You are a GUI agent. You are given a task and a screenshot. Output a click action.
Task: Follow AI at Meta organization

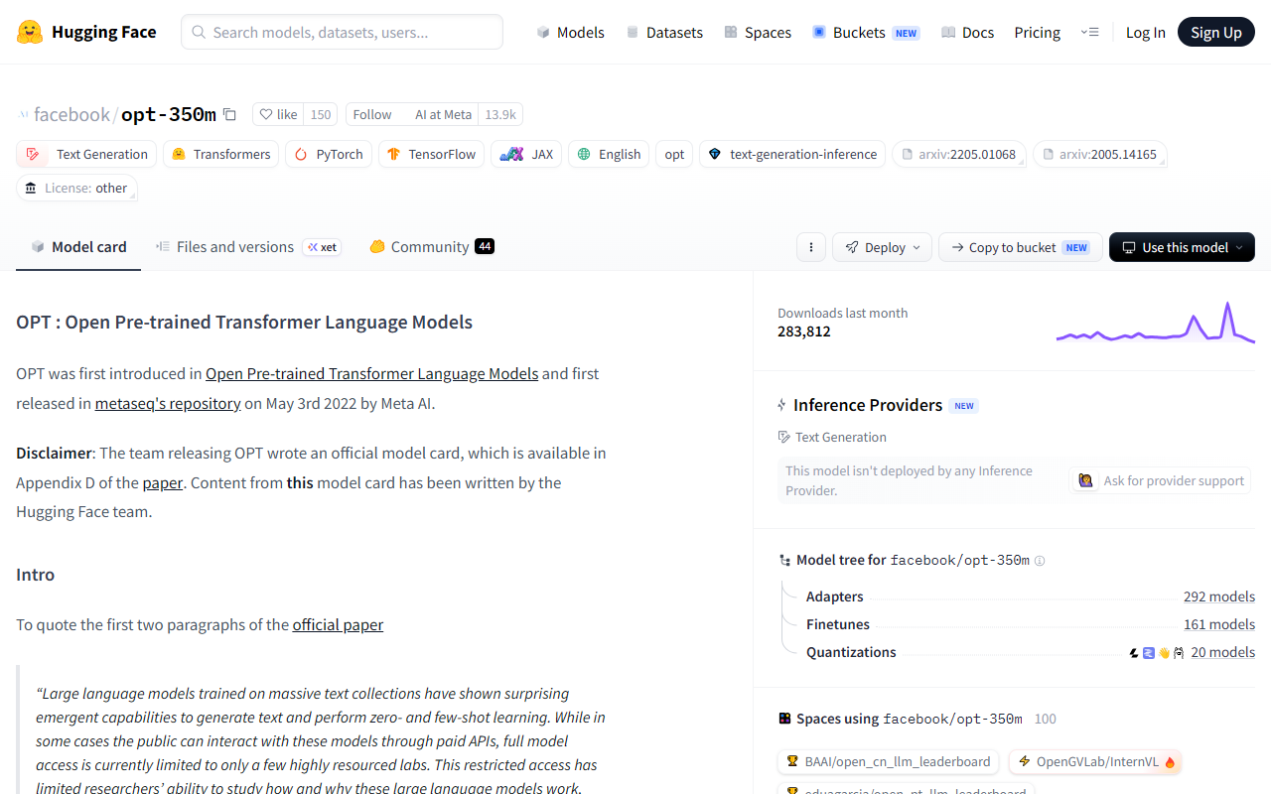(x=372, y=114)
